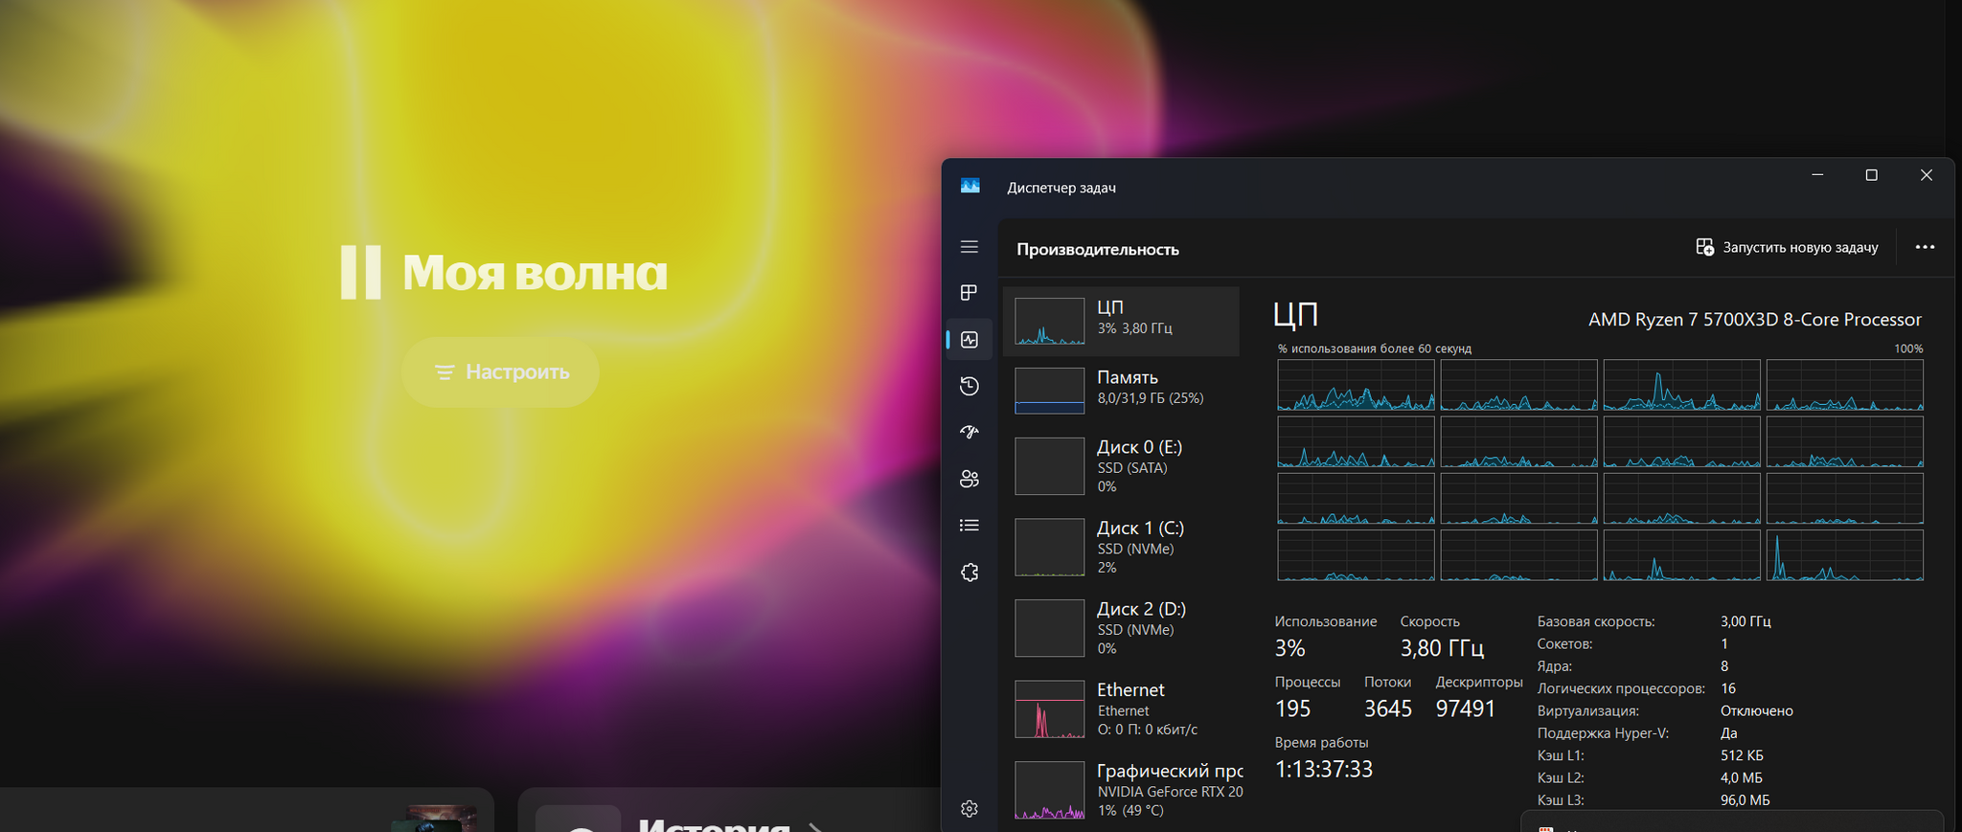Image resolution: width=1962 pixels, height=832 pixels.
Task: Open Task Manager settings gear
Action: coord(969,809)
